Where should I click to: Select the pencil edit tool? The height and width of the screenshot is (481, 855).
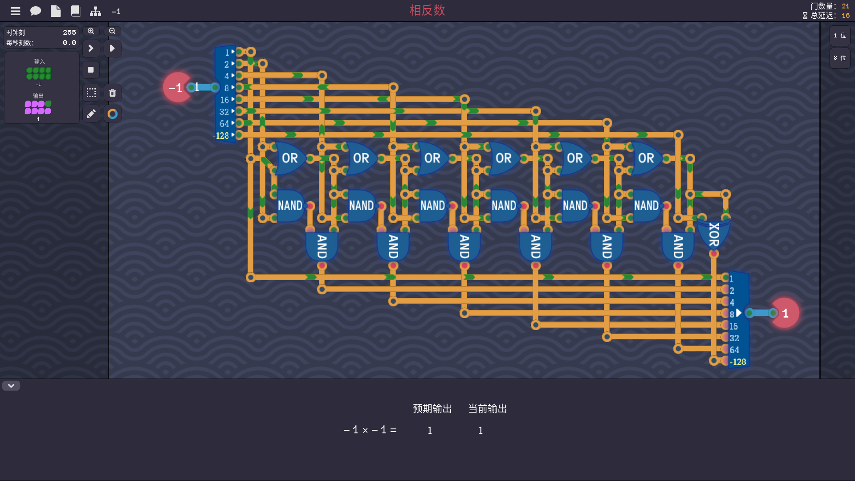[91, 114]
